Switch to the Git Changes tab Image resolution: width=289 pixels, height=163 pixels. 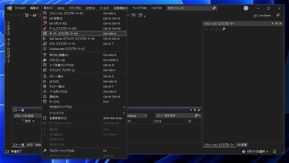point(242,145)
